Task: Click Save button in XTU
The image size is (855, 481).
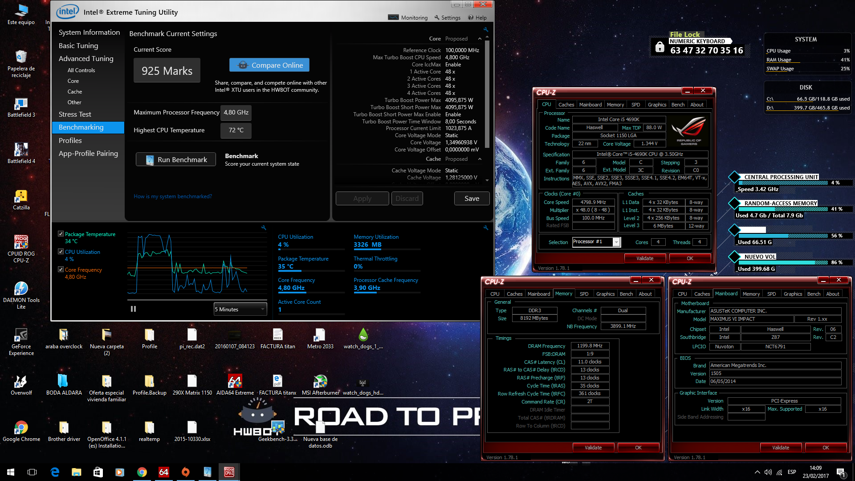Action: pos(472,199)
